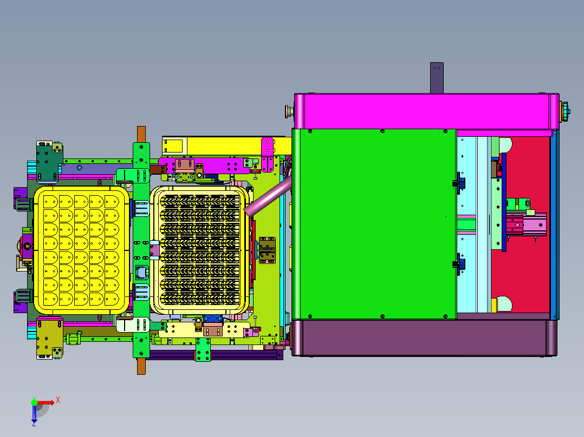This screenshot has width=584, height=437.
Task: Select the olive clamp right of slotted tray
Action: pyautogui.click(x=267, y=250)
